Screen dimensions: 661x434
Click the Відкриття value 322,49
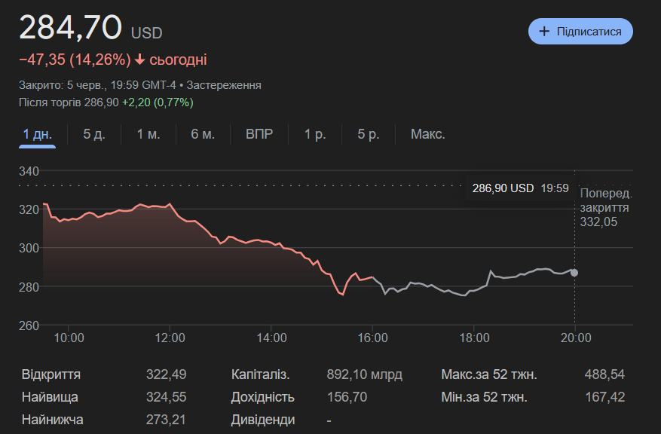click(x=166, y=374)
